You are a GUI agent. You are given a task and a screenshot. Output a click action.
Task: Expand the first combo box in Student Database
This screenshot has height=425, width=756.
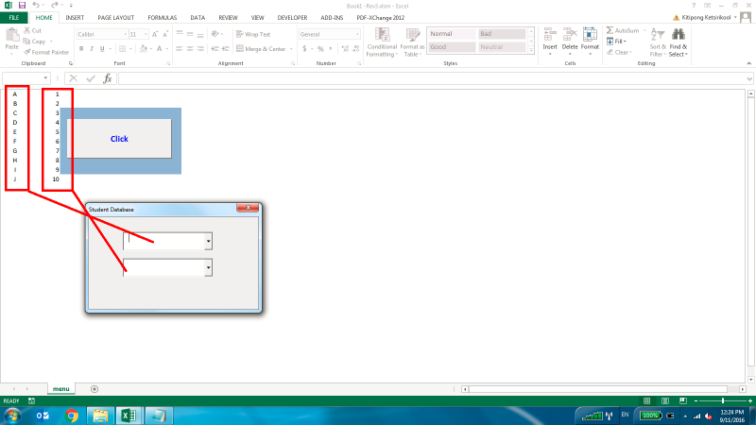(x=208, y=242)
